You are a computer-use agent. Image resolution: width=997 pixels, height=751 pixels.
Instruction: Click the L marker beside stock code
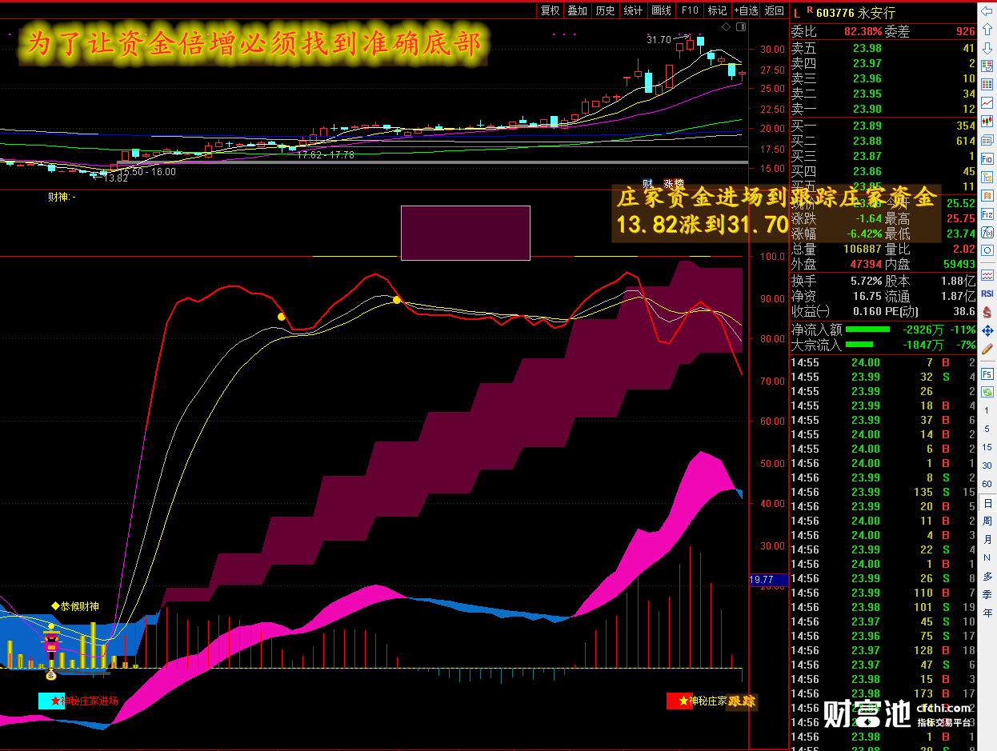[796, 13]
